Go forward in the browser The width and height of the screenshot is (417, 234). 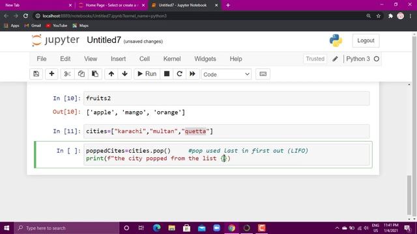[16, 16]
